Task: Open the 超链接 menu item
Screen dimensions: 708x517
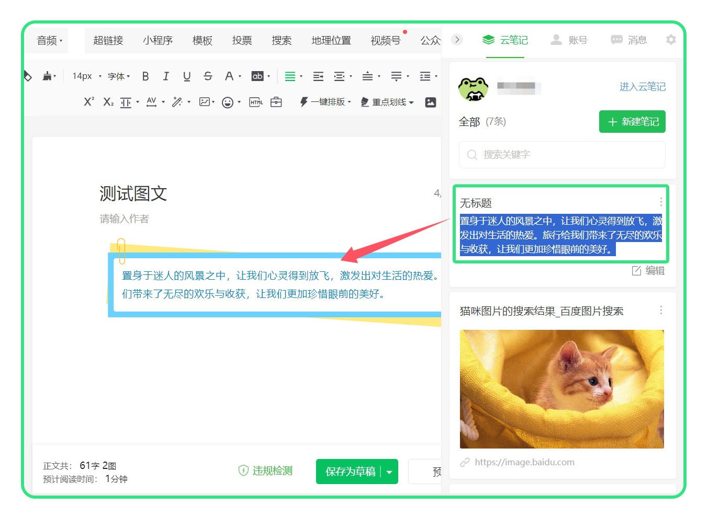Action: click(108, 40)
